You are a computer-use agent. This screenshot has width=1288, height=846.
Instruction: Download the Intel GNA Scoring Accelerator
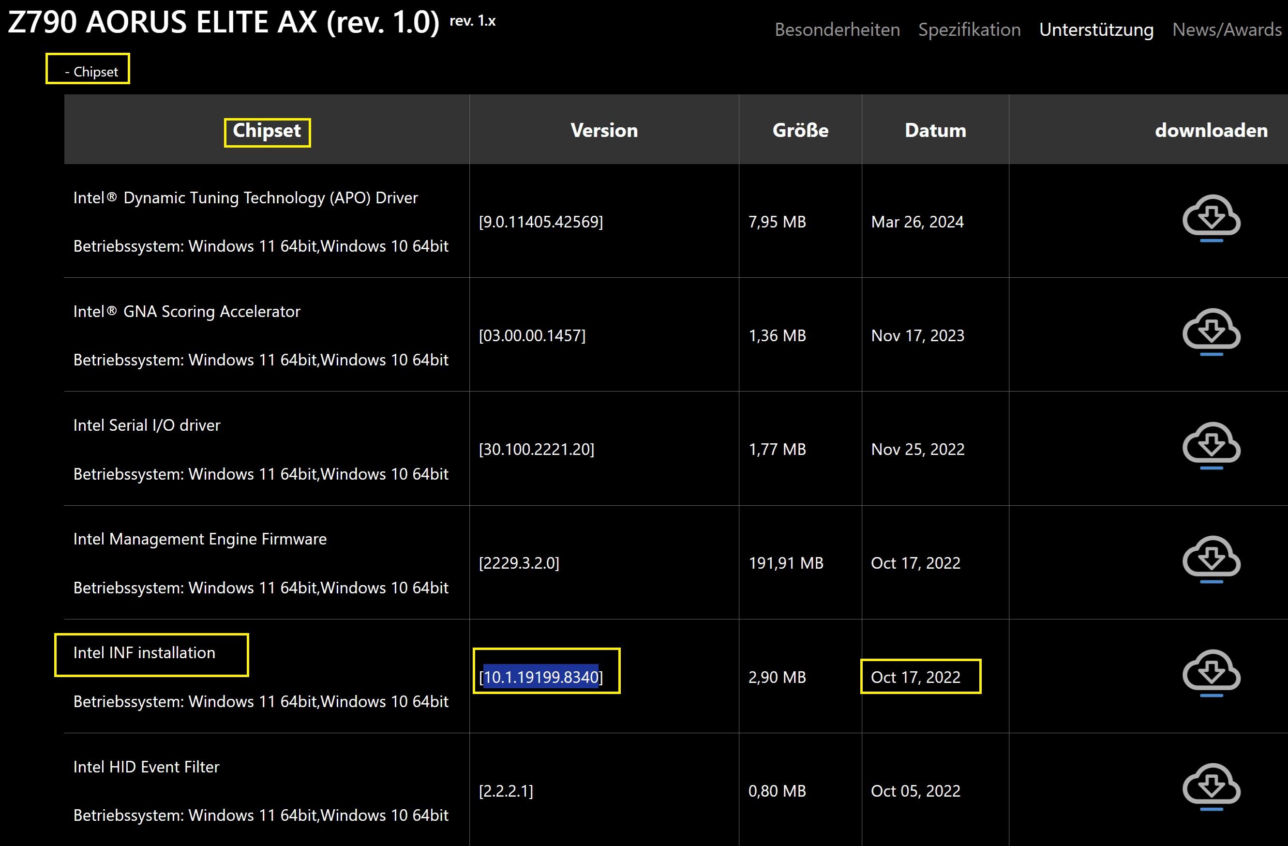[x=1211, y=331]
